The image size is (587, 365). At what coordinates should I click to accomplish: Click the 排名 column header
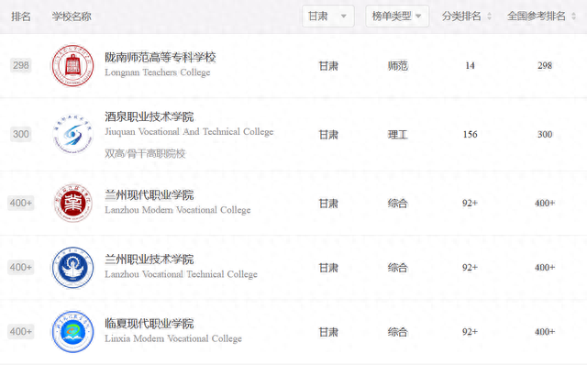20,17
